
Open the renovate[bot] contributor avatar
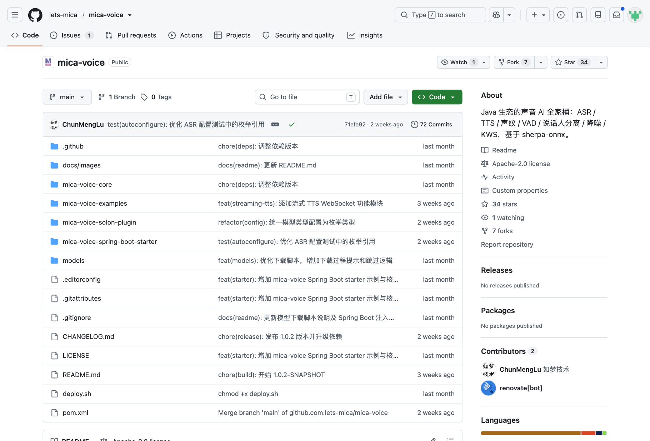pyautogui.click(x=488, y=388)
